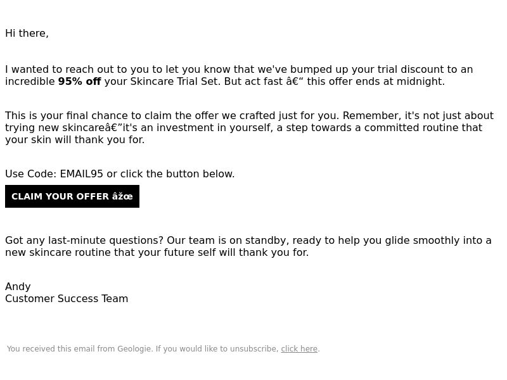
Task: Click the bold '95% off' text
Action: pos(80,82)
